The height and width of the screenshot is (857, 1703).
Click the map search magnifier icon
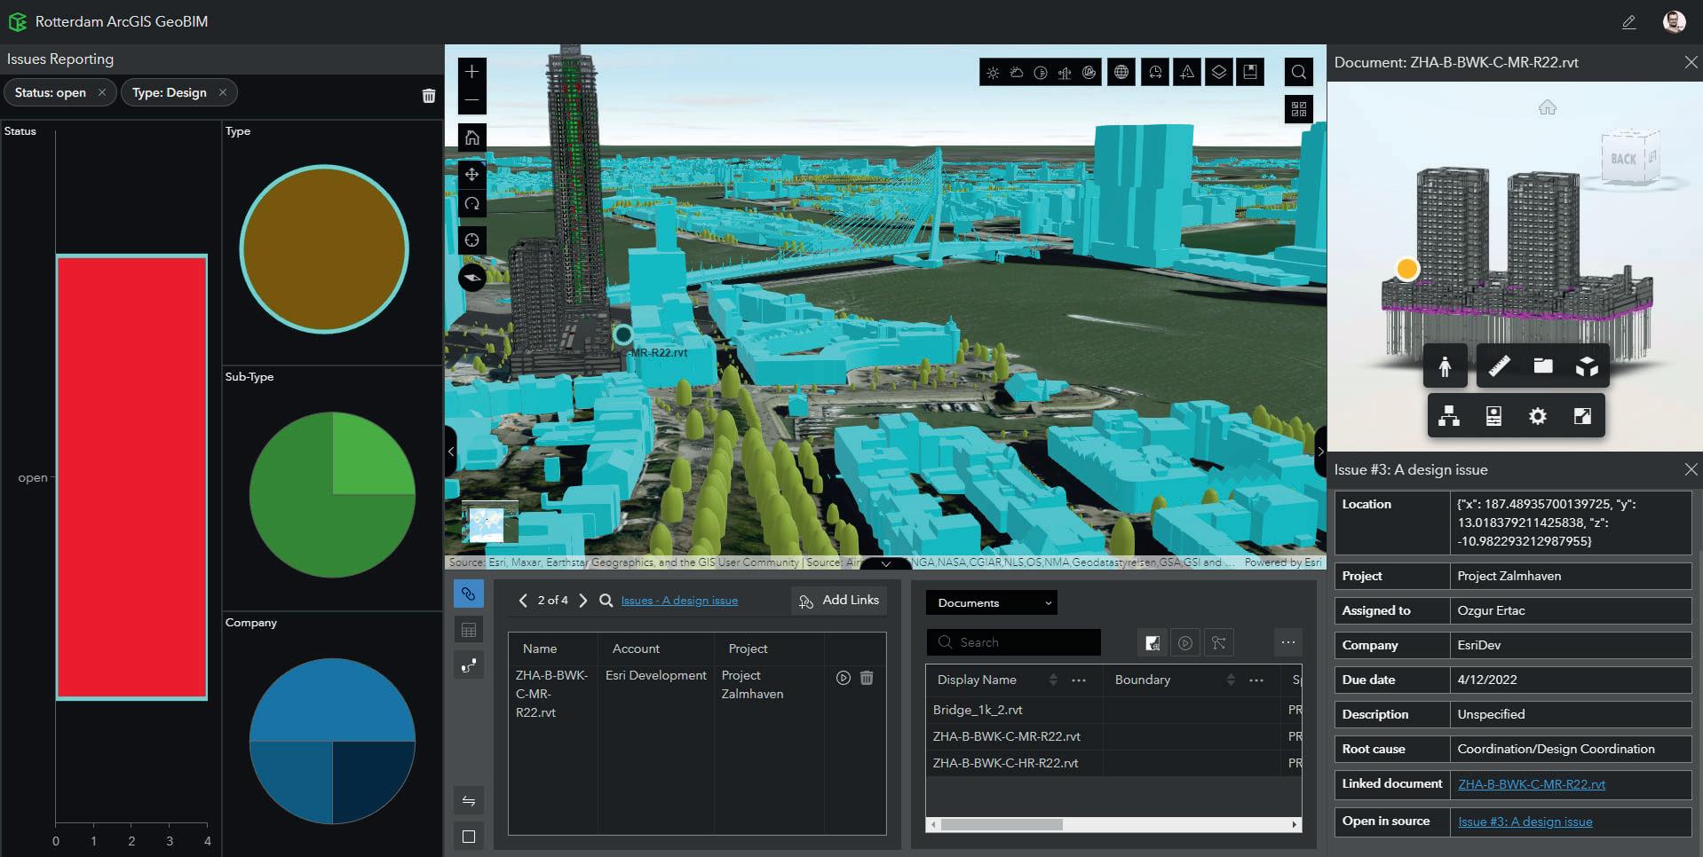[1298, 73]
